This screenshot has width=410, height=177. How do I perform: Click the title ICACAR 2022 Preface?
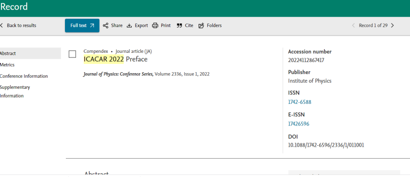tap(116, 59)
